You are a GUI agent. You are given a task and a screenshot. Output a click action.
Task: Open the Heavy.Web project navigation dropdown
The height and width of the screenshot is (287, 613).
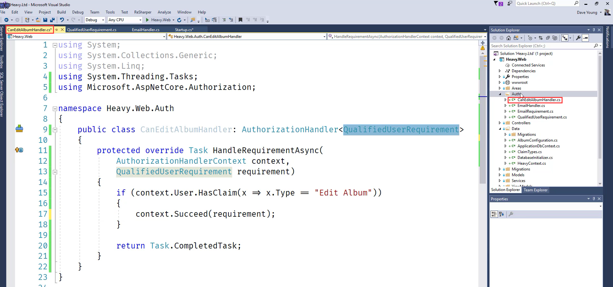86,37
